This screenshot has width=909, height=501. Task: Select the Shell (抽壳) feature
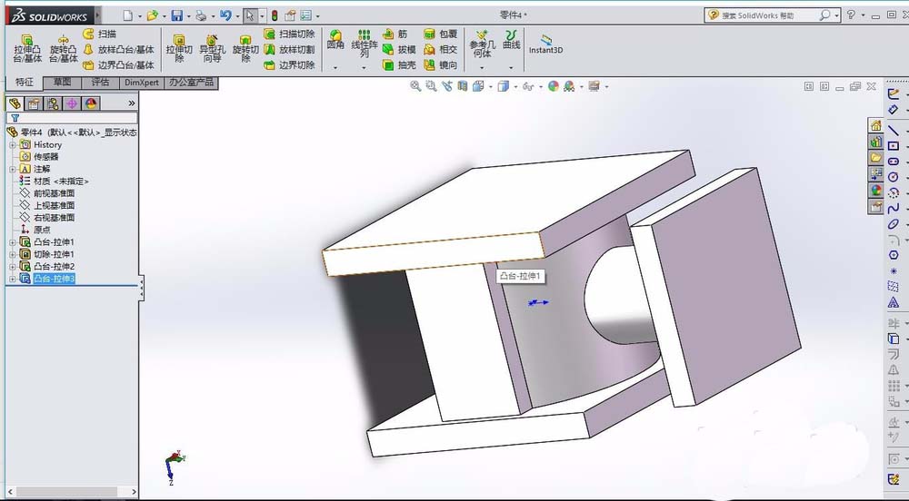click(x=399, y=65)
